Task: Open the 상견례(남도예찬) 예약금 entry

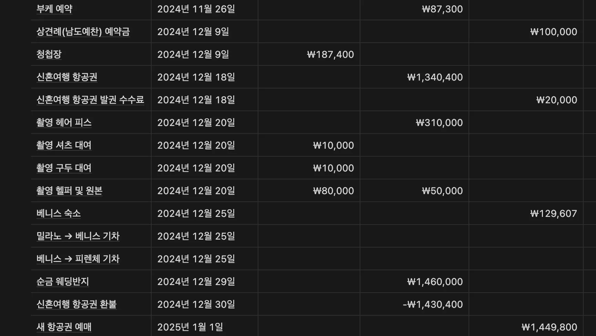Action: coord(83,32)
